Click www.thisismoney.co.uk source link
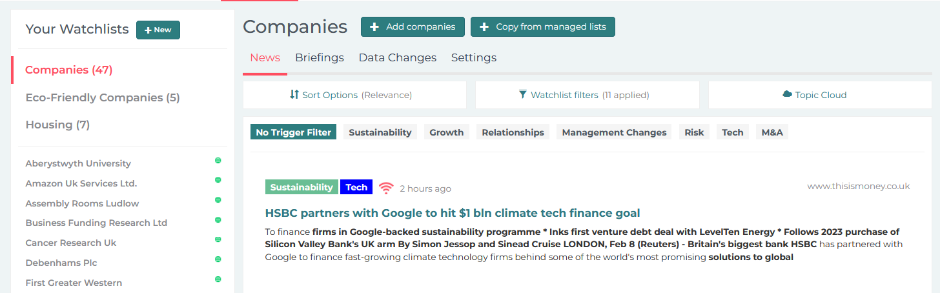 coord(859,186)
